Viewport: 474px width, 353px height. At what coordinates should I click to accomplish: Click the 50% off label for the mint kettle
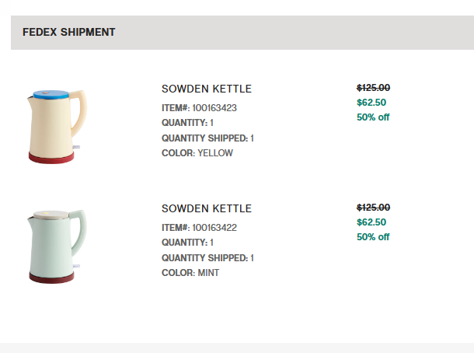coord(373,237)
